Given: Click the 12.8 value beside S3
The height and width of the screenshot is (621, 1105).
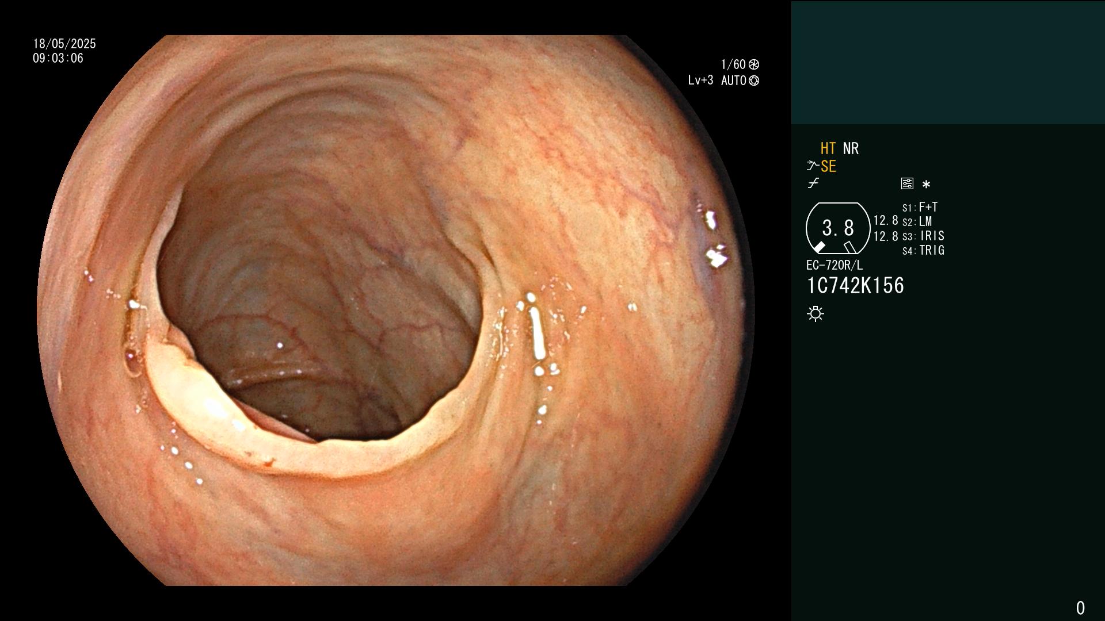Looking at the screenshot, I should tap(886, 236).
